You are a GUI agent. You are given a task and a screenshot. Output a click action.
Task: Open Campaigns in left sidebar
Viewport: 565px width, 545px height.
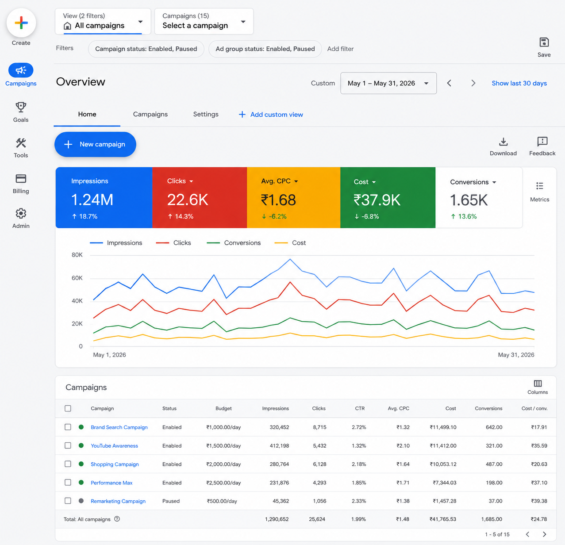(x=21, y=75)
